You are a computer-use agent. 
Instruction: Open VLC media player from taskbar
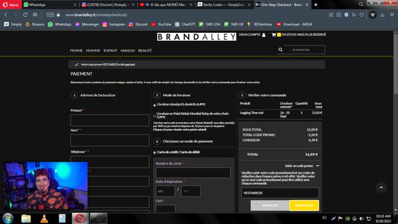44,218
